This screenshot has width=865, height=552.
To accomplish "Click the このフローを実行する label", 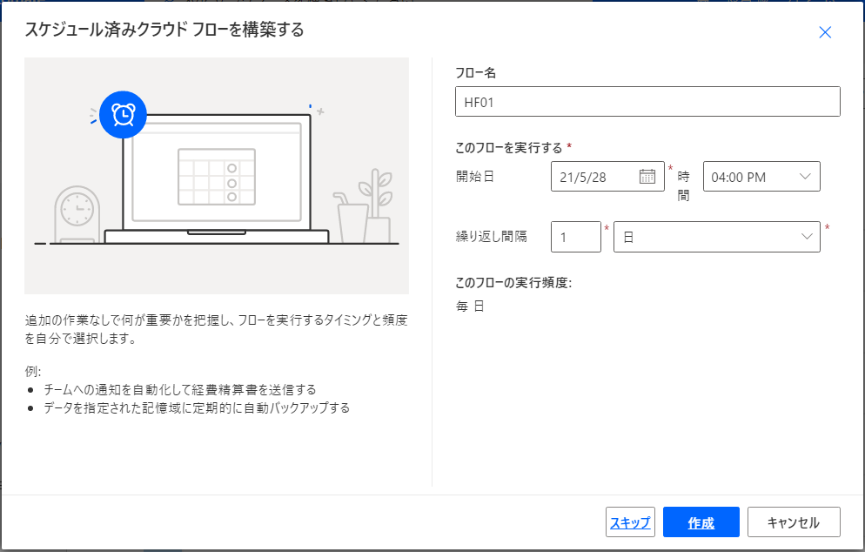I will (508, 148).
